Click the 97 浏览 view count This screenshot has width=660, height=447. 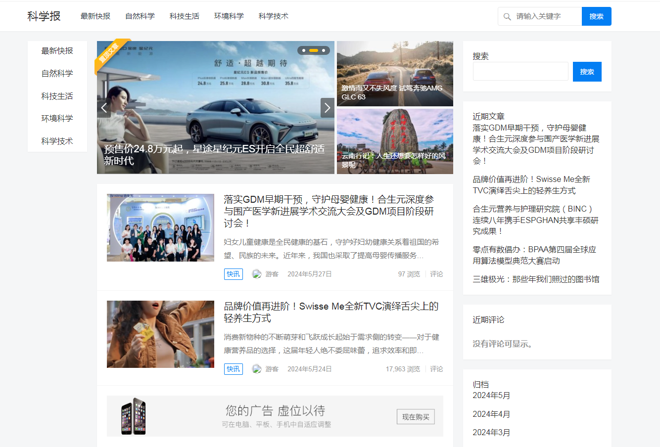409,274
